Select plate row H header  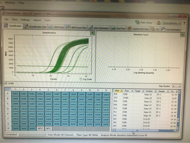[x=8, y=128]
